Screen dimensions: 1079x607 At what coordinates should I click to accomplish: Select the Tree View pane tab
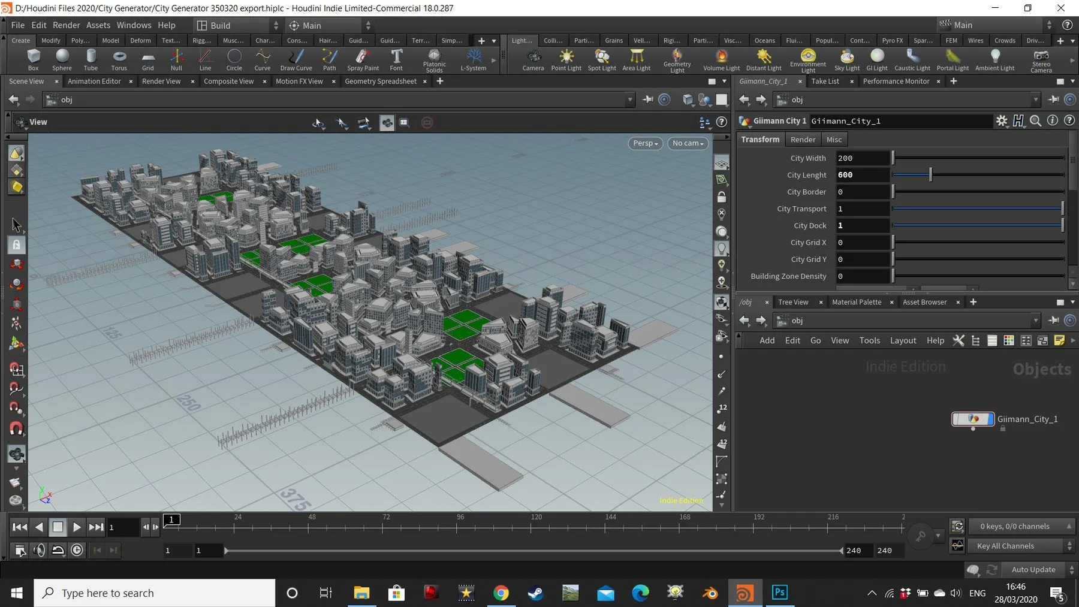792,302
